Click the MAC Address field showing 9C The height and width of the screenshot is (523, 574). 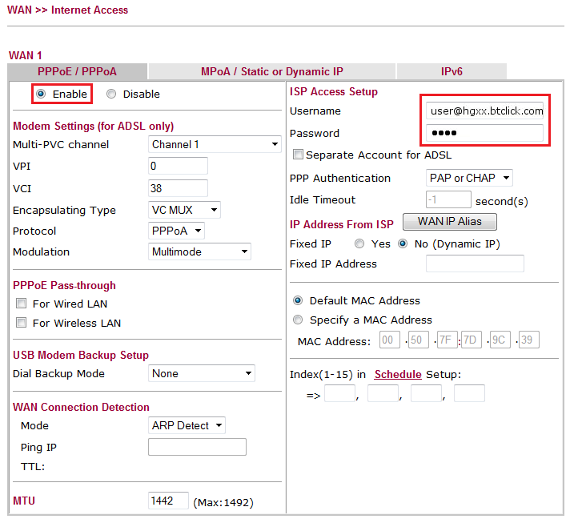pyautogui.click(x=500, y=340)
